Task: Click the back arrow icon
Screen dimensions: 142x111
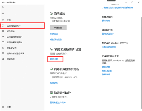Action: tap(3, 7)
